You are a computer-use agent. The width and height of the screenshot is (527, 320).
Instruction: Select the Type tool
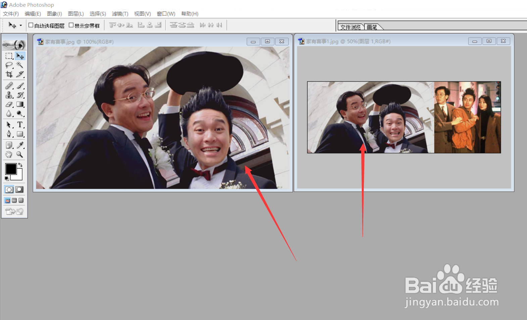[20, 125]
